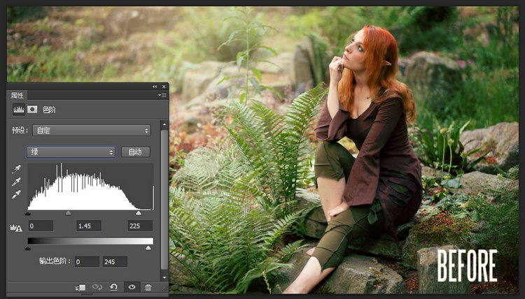Open the Properties panel flyout menu
The height and width of the screenshot is (299, 525).
[162, 95]
